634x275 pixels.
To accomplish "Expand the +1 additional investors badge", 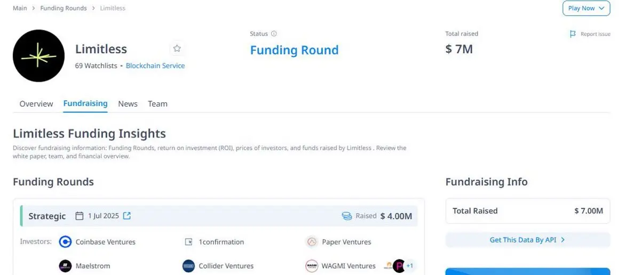I will coord(409,266).
